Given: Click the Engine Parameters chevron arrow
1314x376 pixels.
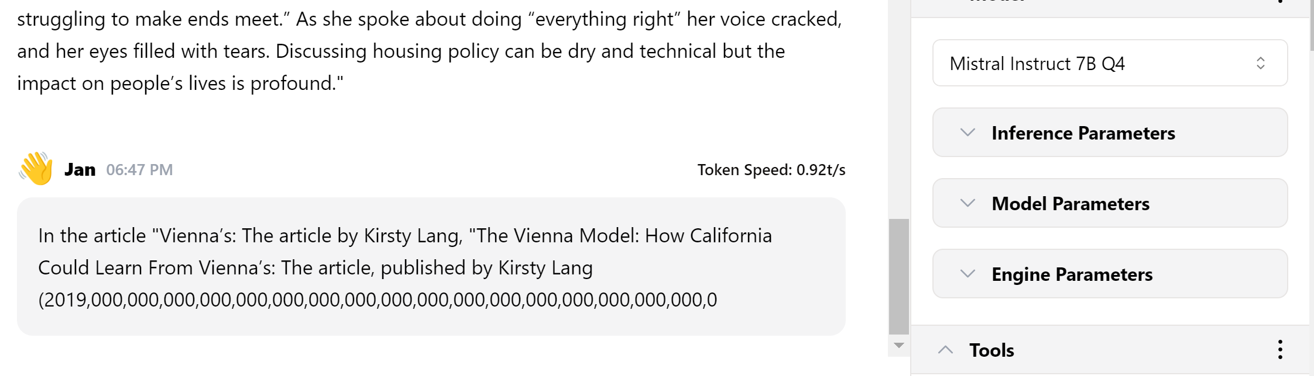Looking at the screenshot, I should pyautogui.click(x=968, y=274).
